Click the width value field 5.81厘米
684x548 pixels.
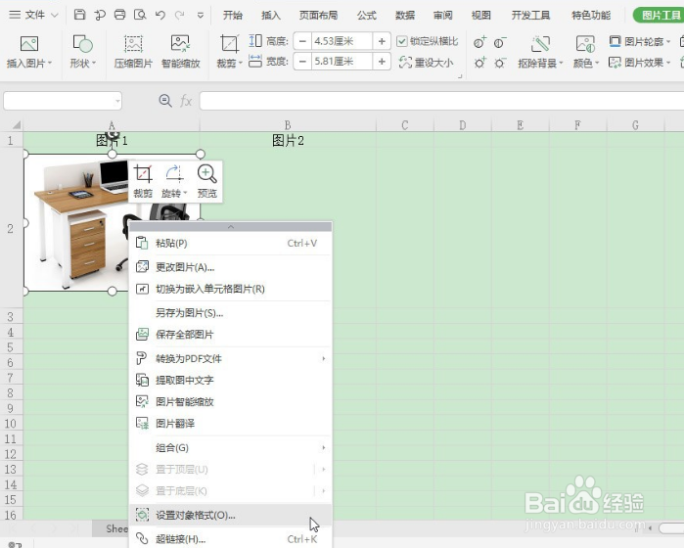tap(342, 61)
